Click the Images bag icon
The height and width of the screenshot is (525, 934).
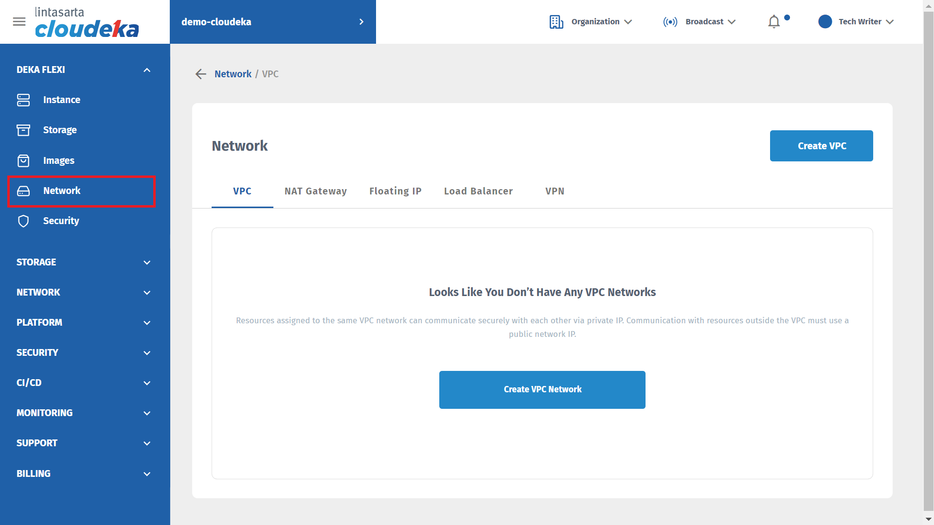pyautogui.click(x=23, y=160)
